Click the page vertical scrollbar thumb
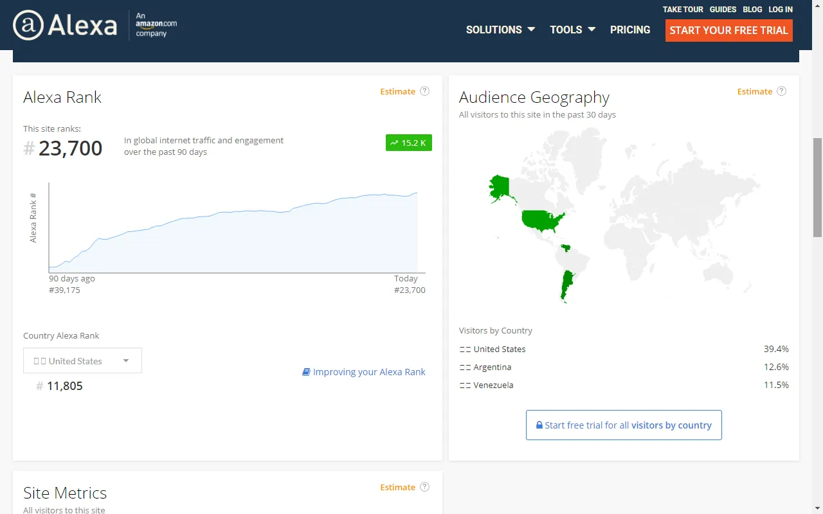Image resolution: width=823 pixels, height=514 pixels. tap(818, 187)
